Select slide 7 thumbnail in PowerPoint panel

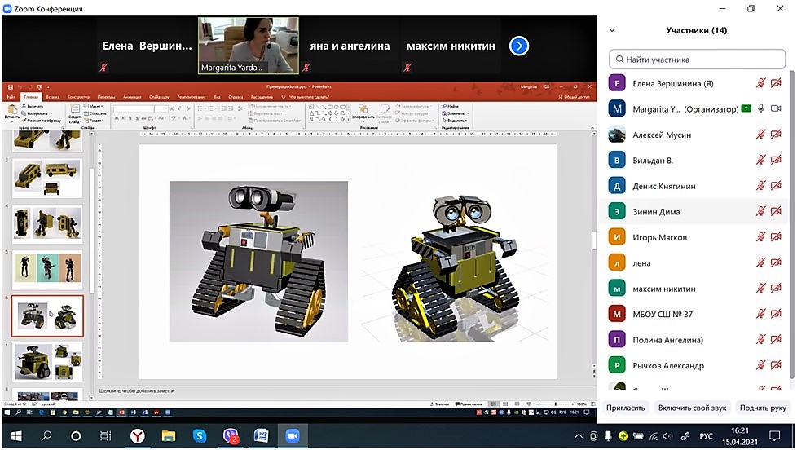(x=47, y=361)
